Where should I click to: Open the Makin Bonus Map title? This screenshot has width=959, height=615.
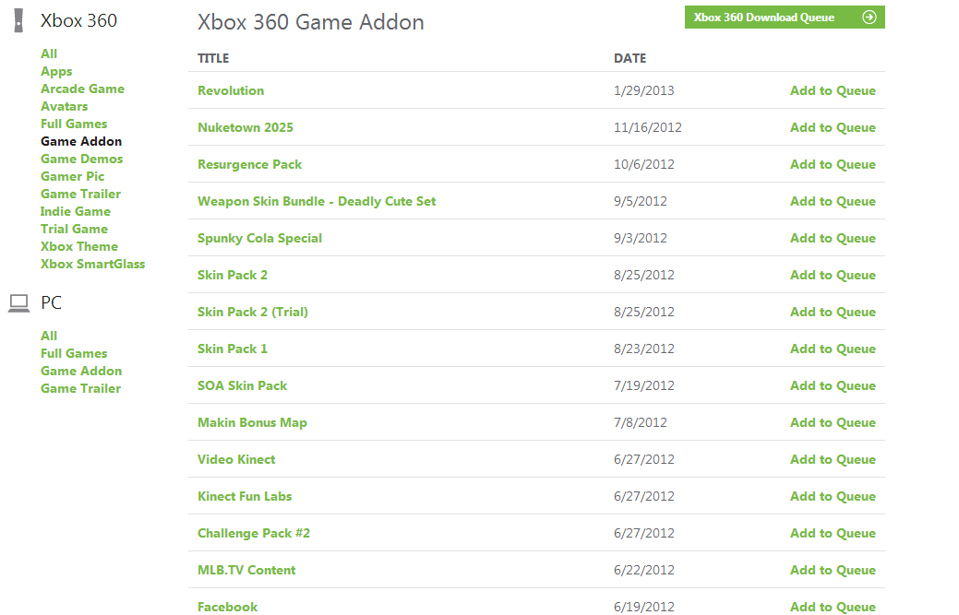tap(252, 422)
